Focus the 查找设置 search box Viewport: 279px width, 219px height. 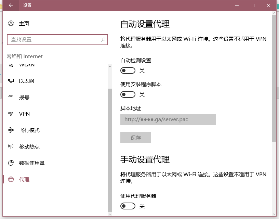coord(57,40)
